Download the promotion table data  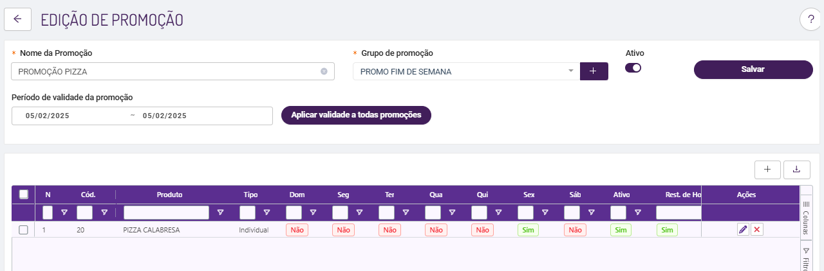pyautogui.click(x=796, y=169)
